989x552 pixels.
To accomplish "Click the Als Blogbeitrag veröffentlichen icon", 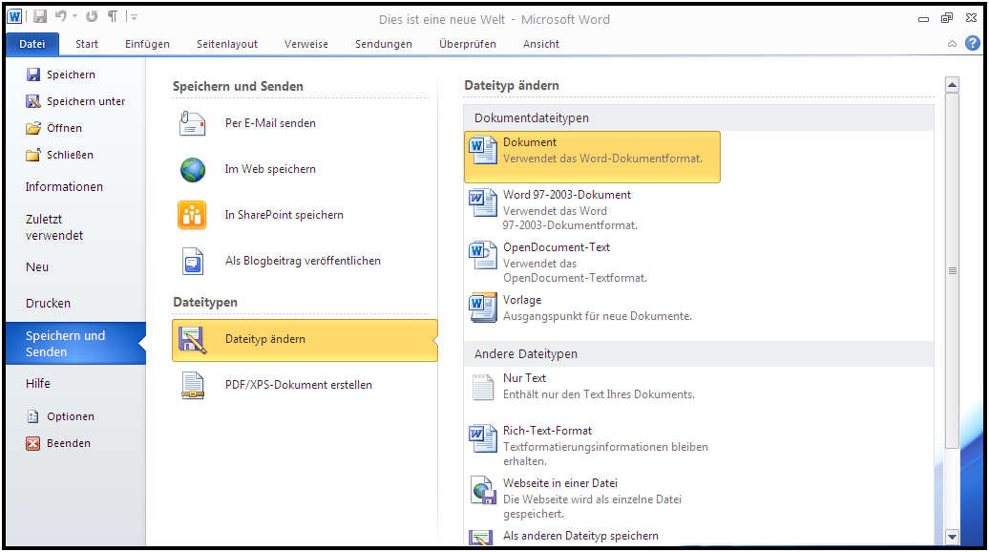I will coord(193,261).
